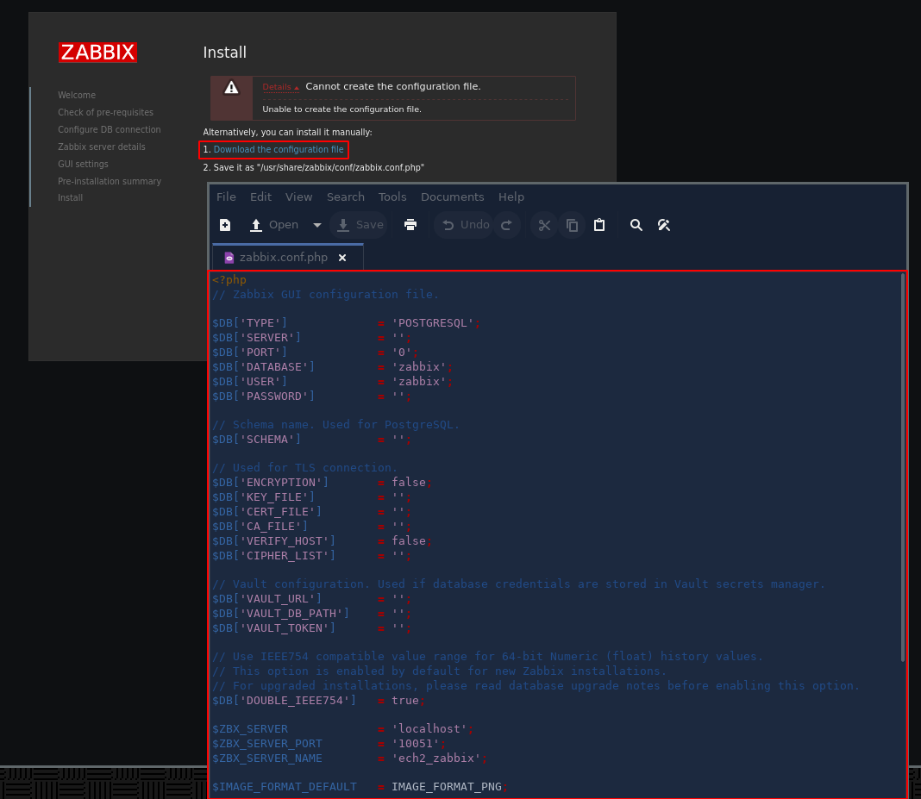
Task: Download the configuration file
Action: [279, 150]
